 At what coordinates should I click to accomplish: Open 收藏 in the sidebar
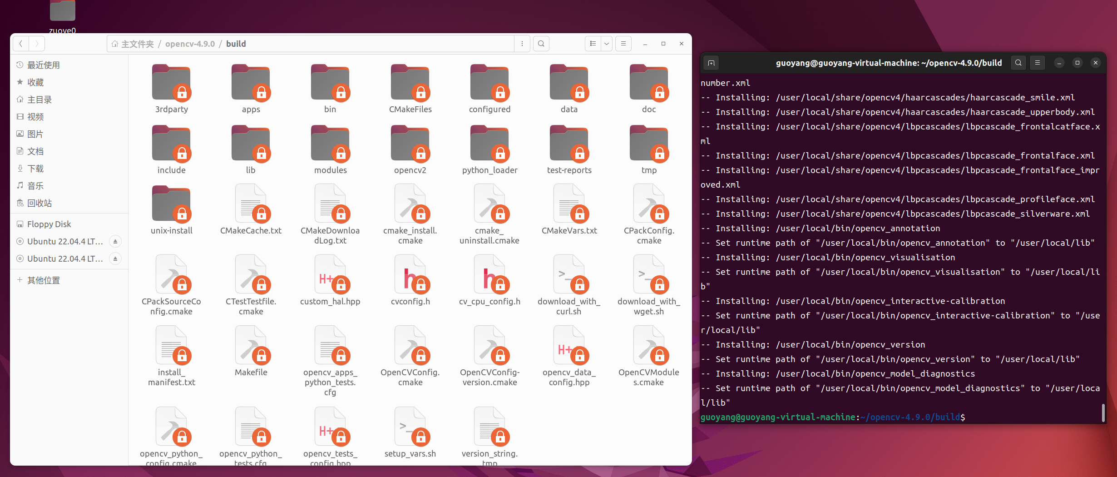tap(69, 82)
